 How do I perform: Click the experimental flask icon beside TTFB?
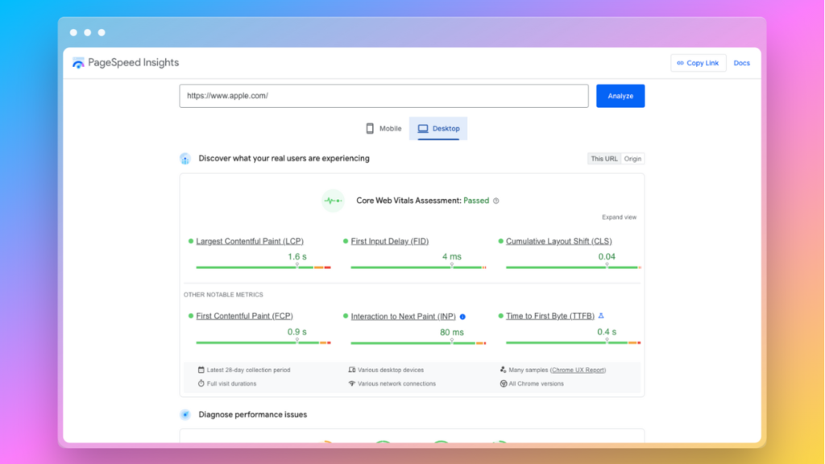601,316
